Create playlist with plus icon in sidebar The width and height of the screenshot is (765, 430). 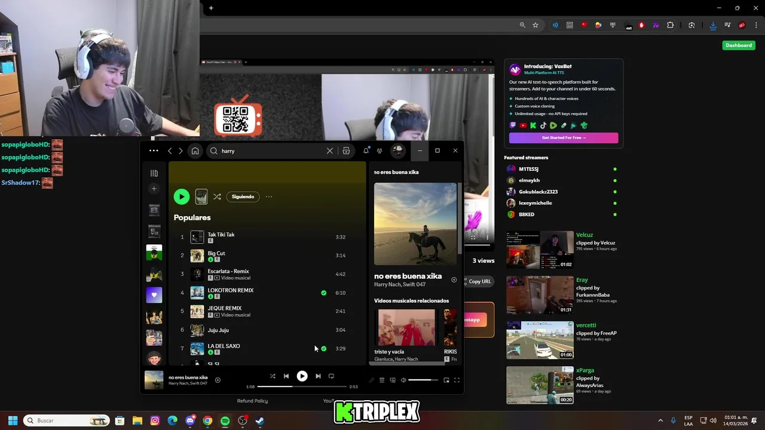click(154, 189)
